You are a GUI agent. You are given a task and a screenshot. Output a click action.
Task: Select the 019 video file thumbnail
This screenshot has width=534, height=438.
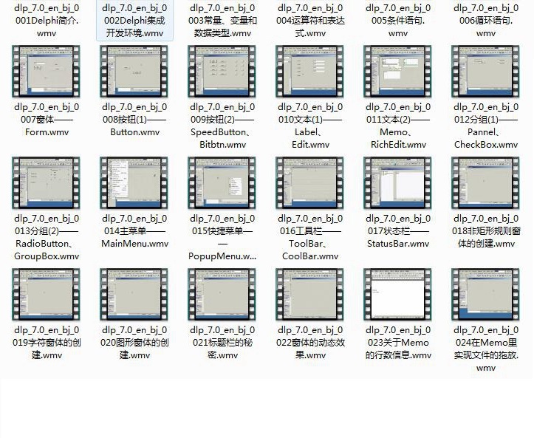coord(47,293)
